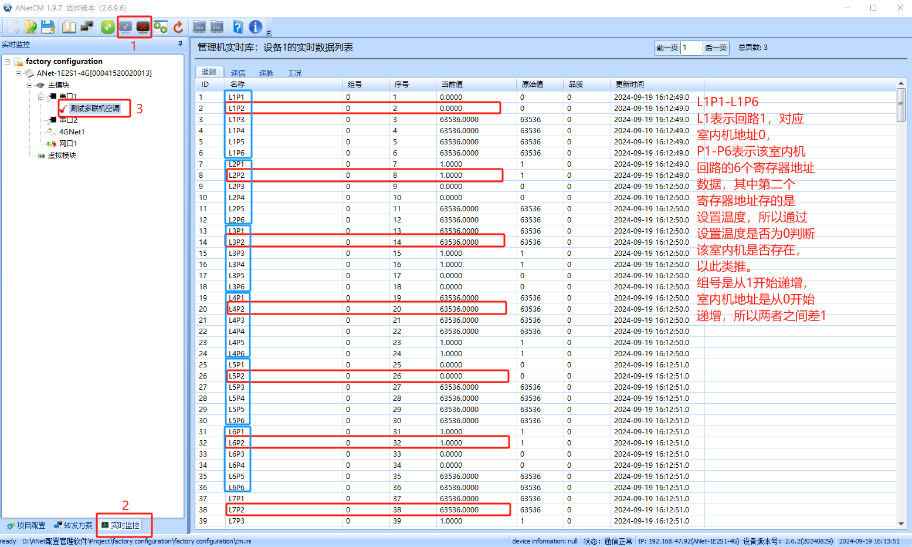Click the 前一页 previous page button
This screenshot has width=912, height=547.
pyautogui.click(x=667, y=48)
